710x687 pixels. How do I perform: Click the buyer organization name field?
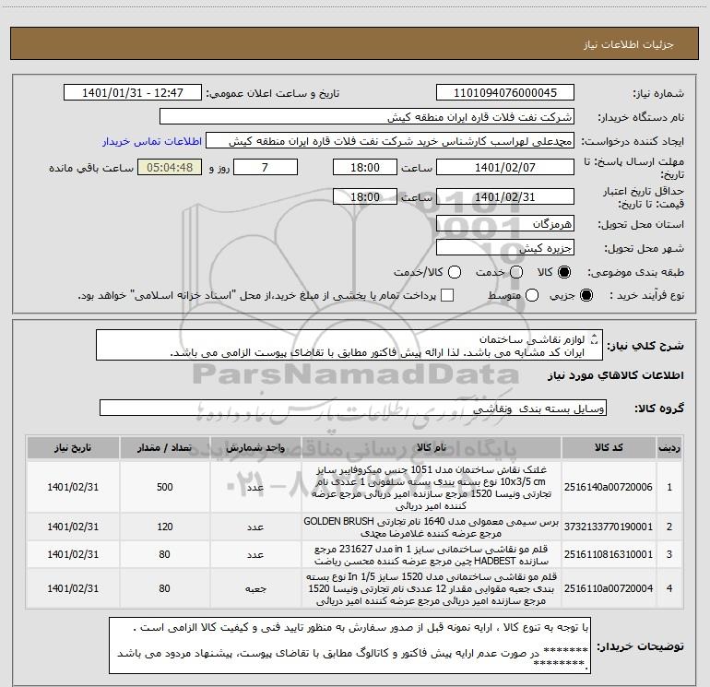click(367, 117)
